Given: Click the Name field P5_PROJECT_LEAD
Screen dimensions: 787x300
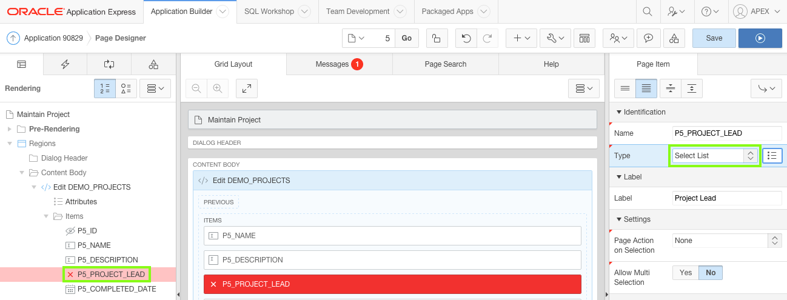Looking at the screenshot, I should point(728,133).
